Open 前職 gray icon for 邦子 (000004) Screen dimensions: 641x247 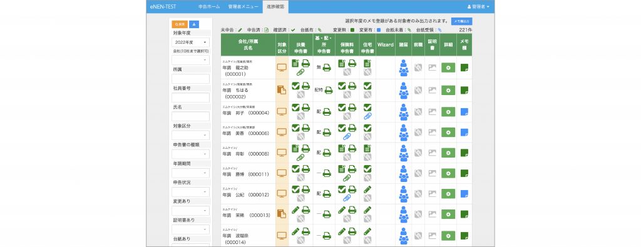[x=418, y=111]
